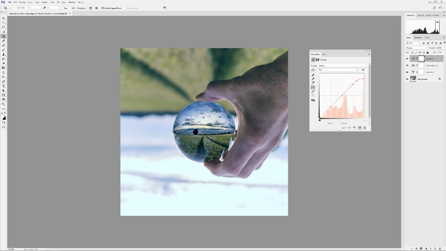Switch to the Channels tab
This screenshot has width=446, height=251.
tap(418, 38)
